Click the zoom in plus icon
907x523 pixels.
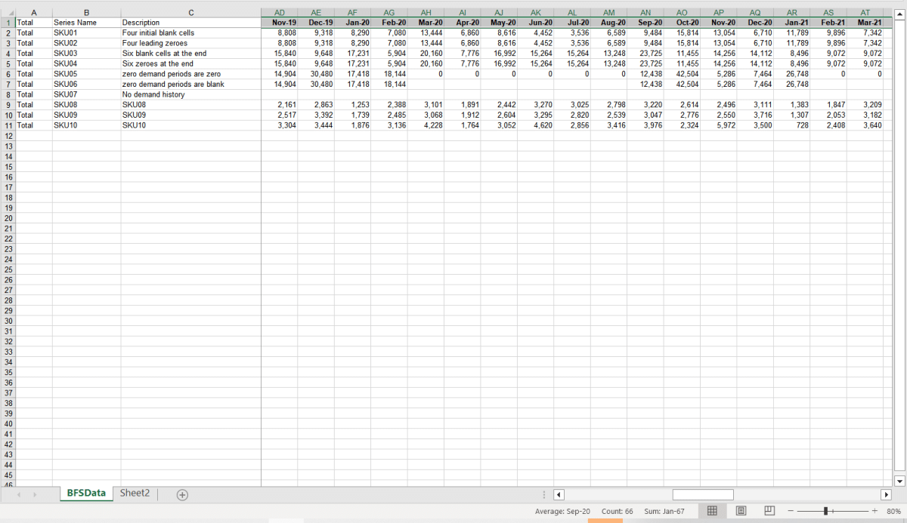(x=874, y=511)
